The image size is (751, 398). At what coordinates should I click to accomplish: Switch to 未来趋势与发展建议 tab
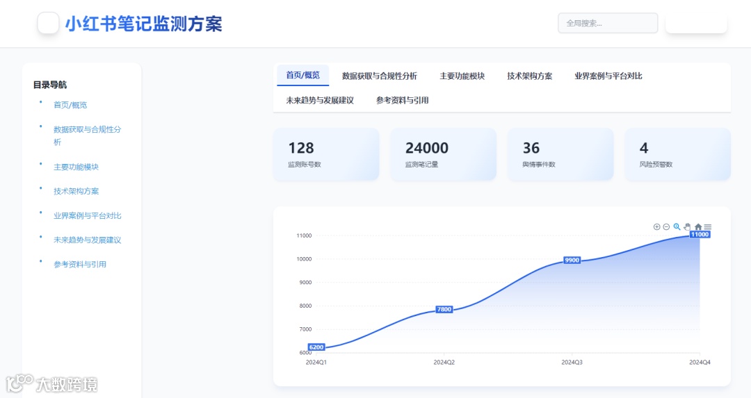coord(320,101)
